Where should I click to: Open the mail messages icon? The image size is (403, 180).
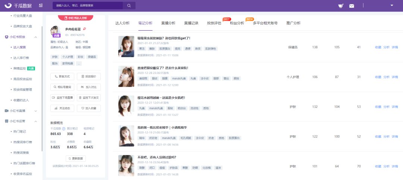coord(352,6)
